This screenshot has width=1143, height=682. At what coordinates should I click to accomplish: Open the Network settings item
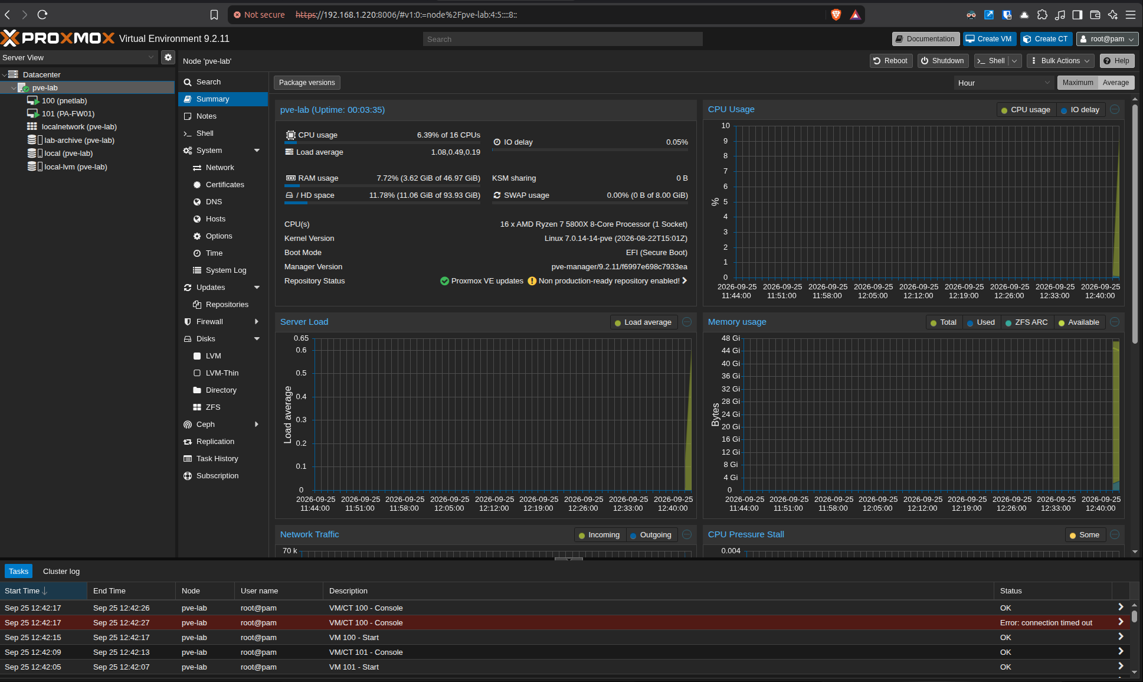(x=220, y=168)
